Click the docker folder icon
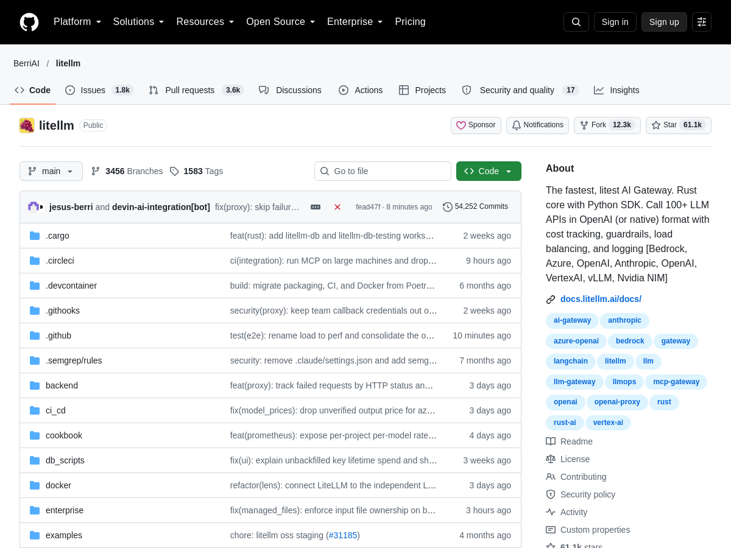 [35, 485]
